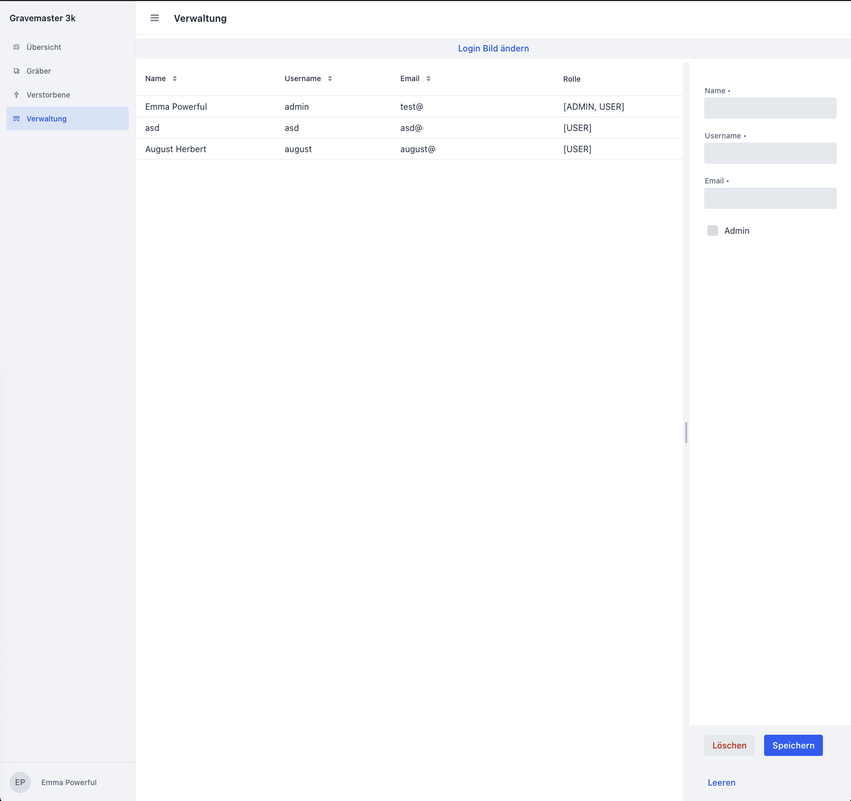Click the Verstorbene cross icon in sidebar

pos(16,95)
